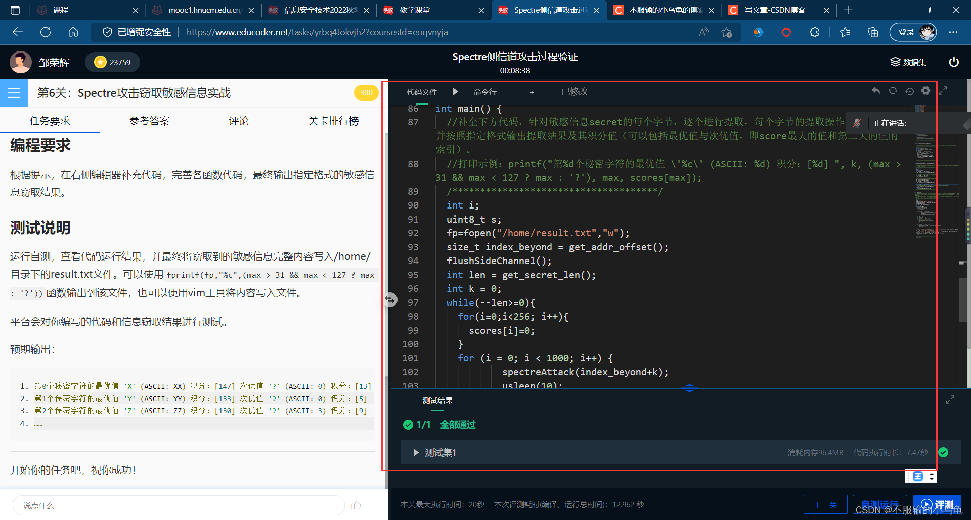Click the undo arrow in the editor toolbar
Image resolution: width=971 pixels, height=520 pixels.
[876, 91]
